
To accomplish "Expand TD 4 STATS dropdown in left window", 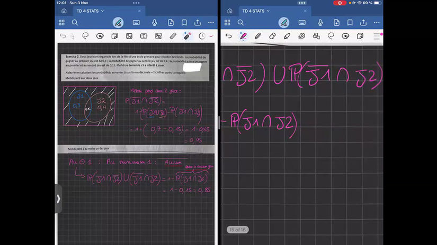I will coord(102,11).
